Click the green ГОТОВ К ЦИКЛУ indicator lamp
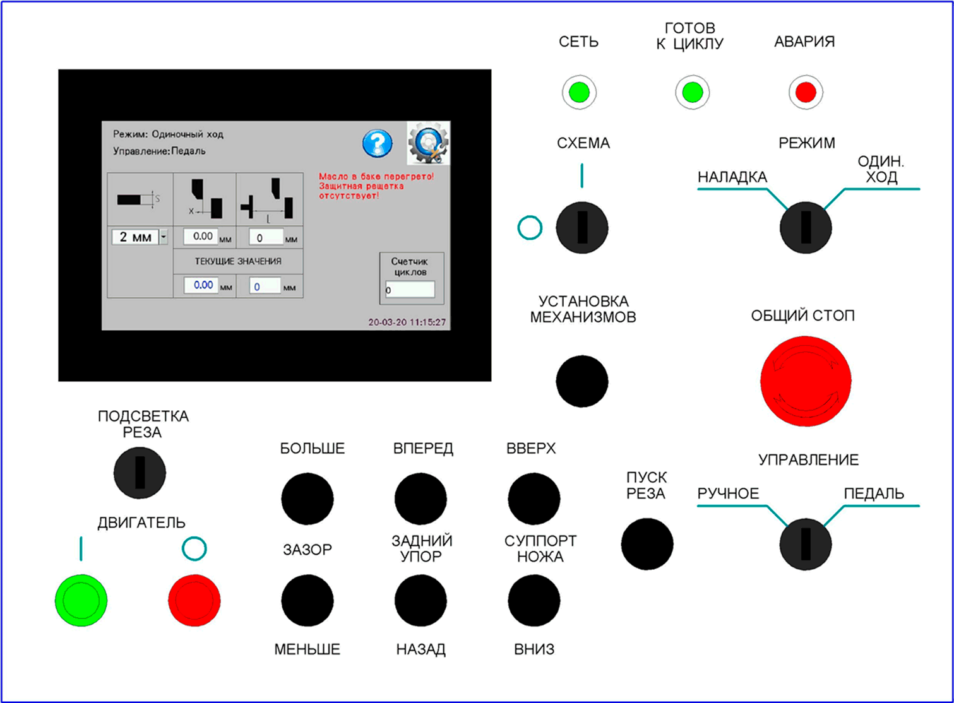 [692, 92]
